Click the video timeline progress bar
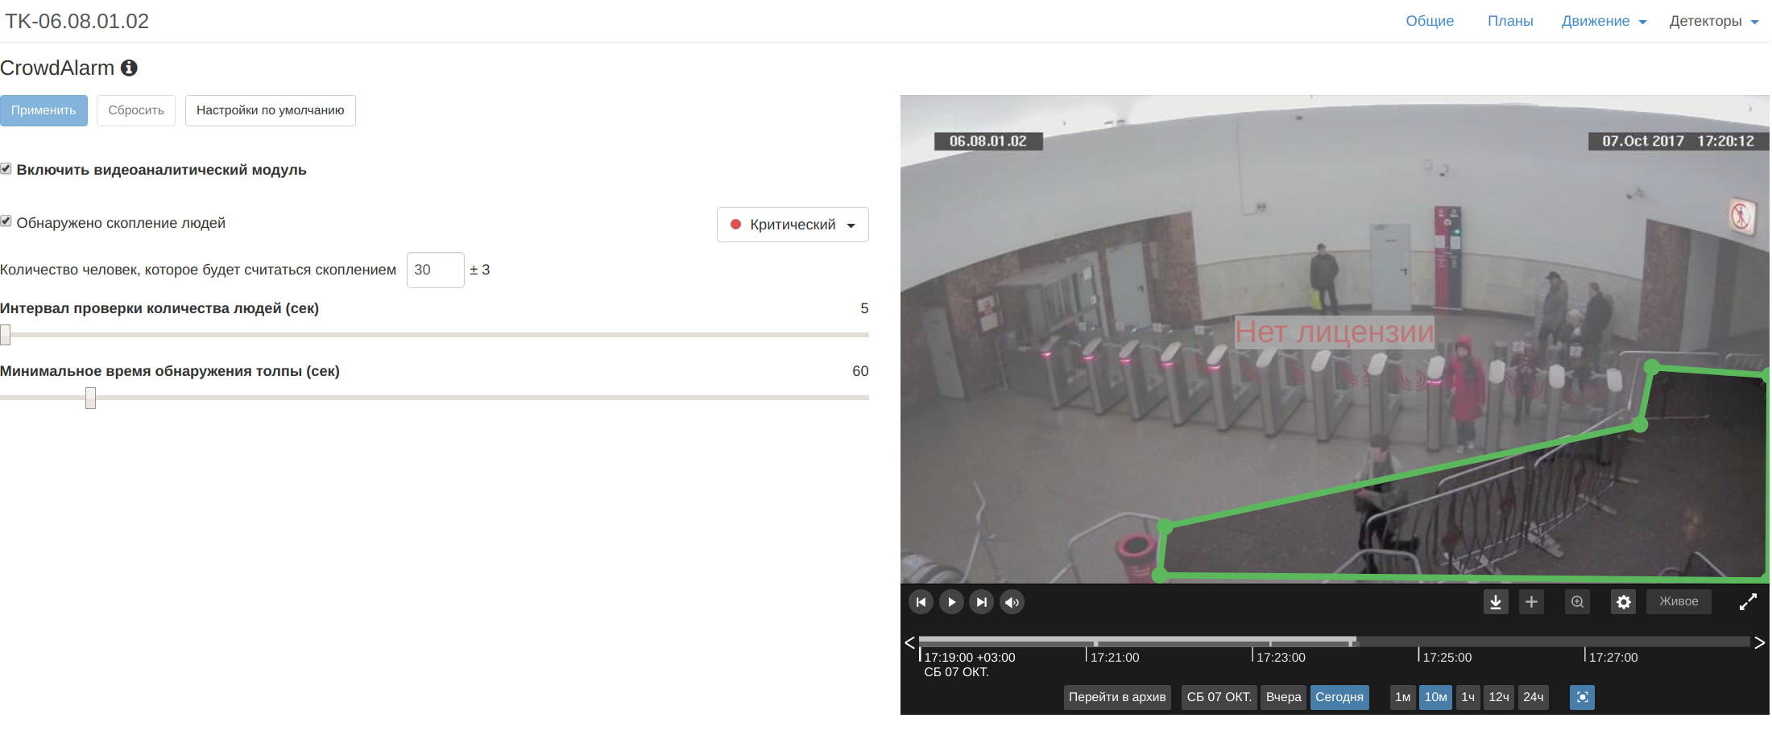 [x=1335, y=642]
